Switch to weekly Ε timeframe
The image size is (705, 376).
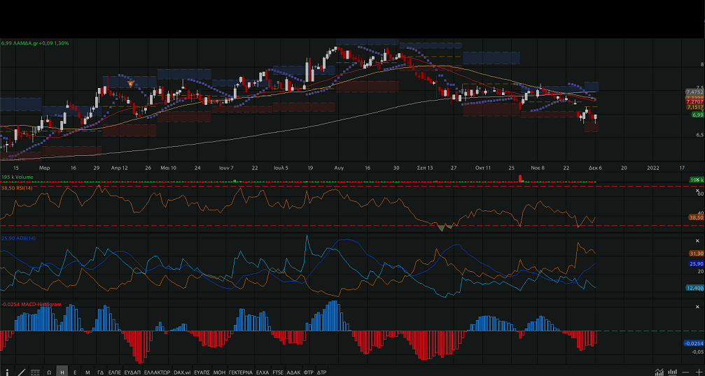point(75,373)
